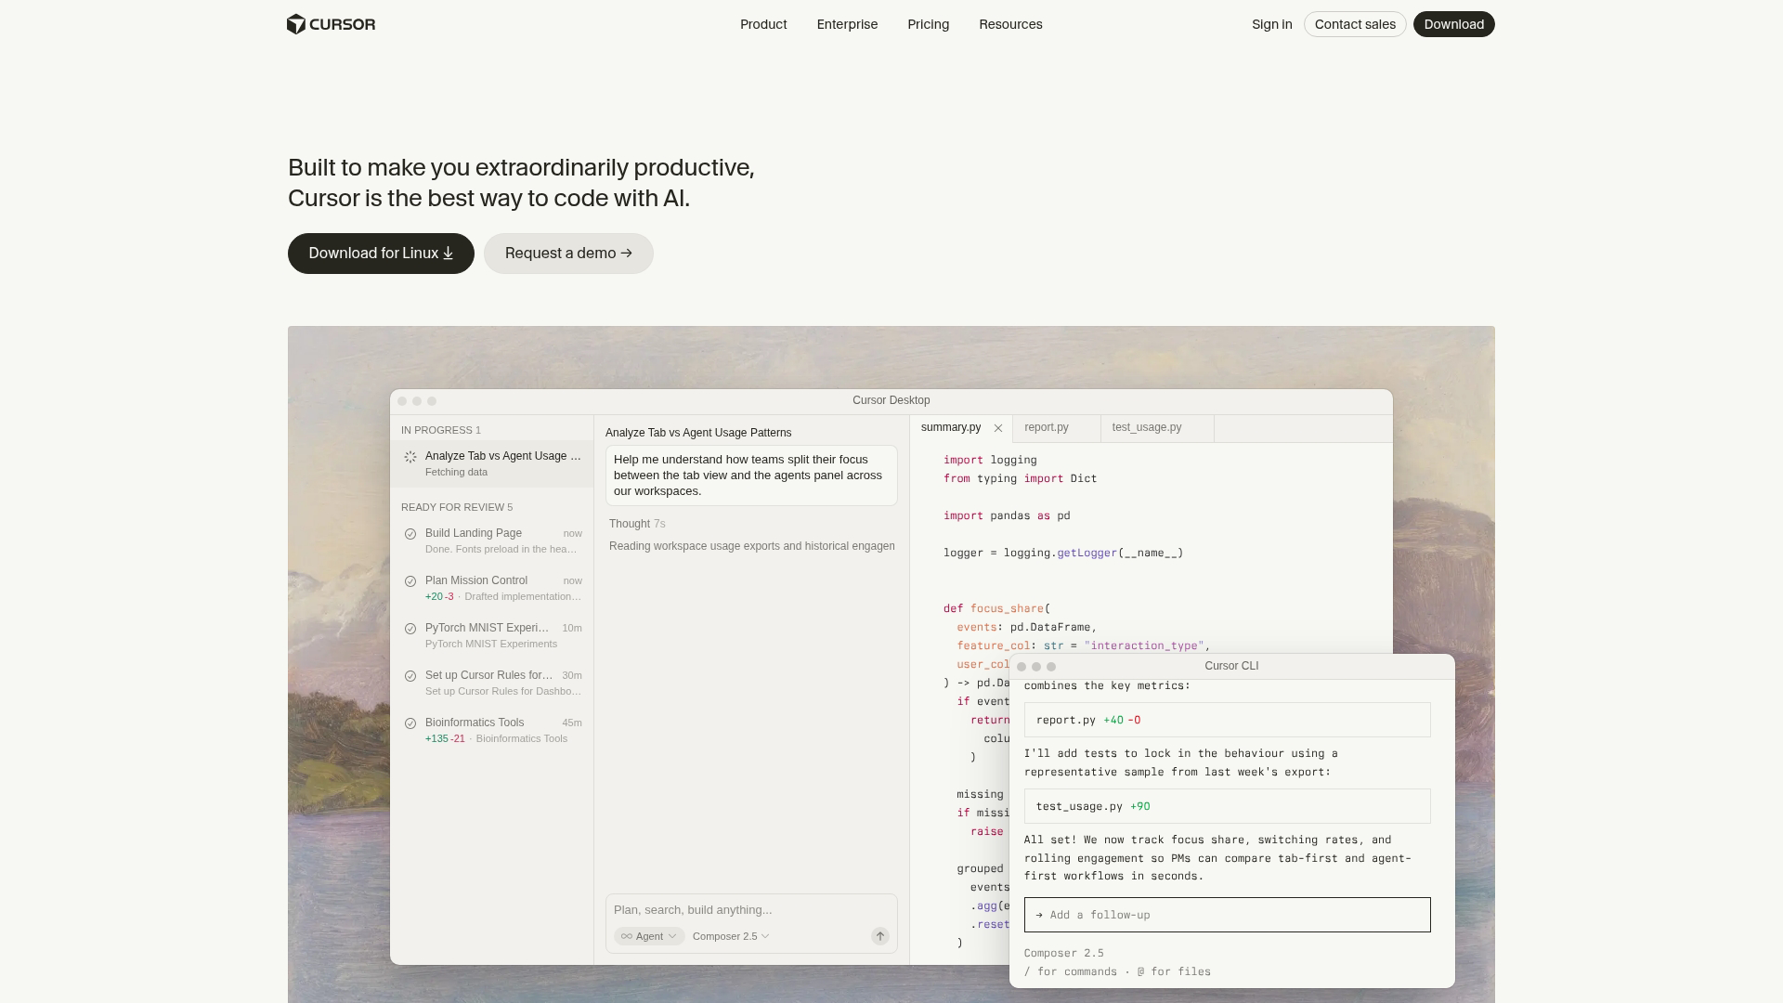This screenshot has width=1783, height=1003.
Task: Click the infinity icon in the Agent selector
Action: pyautogui.click(x=627, y=936)
